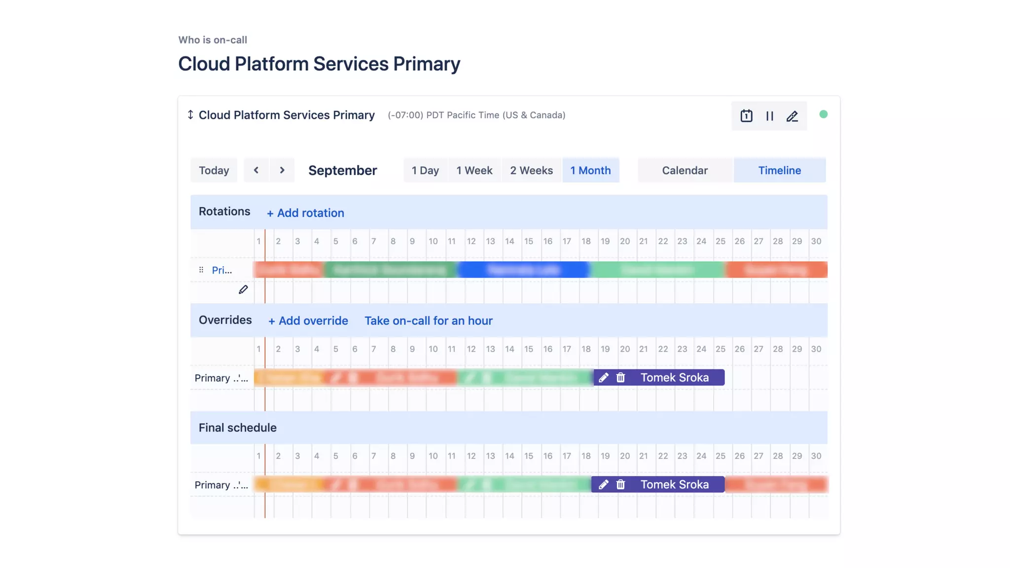Image resolution: width=1010 pixels, height=568 pixels.
Task: Click Add rotation link
Action: tap(305, 213)
